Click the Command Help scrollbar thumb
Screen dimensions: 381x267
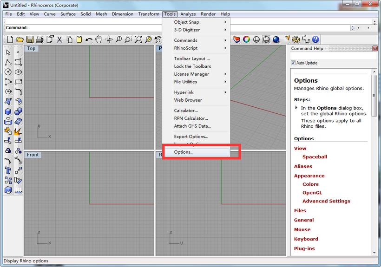click(x=374, y=96)
